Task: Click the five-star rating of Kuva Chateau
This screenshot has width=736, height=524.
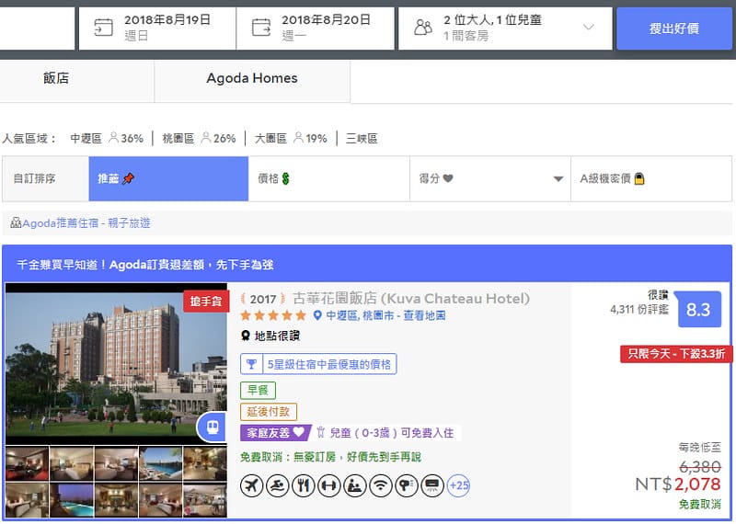Action: pos(273,315)
